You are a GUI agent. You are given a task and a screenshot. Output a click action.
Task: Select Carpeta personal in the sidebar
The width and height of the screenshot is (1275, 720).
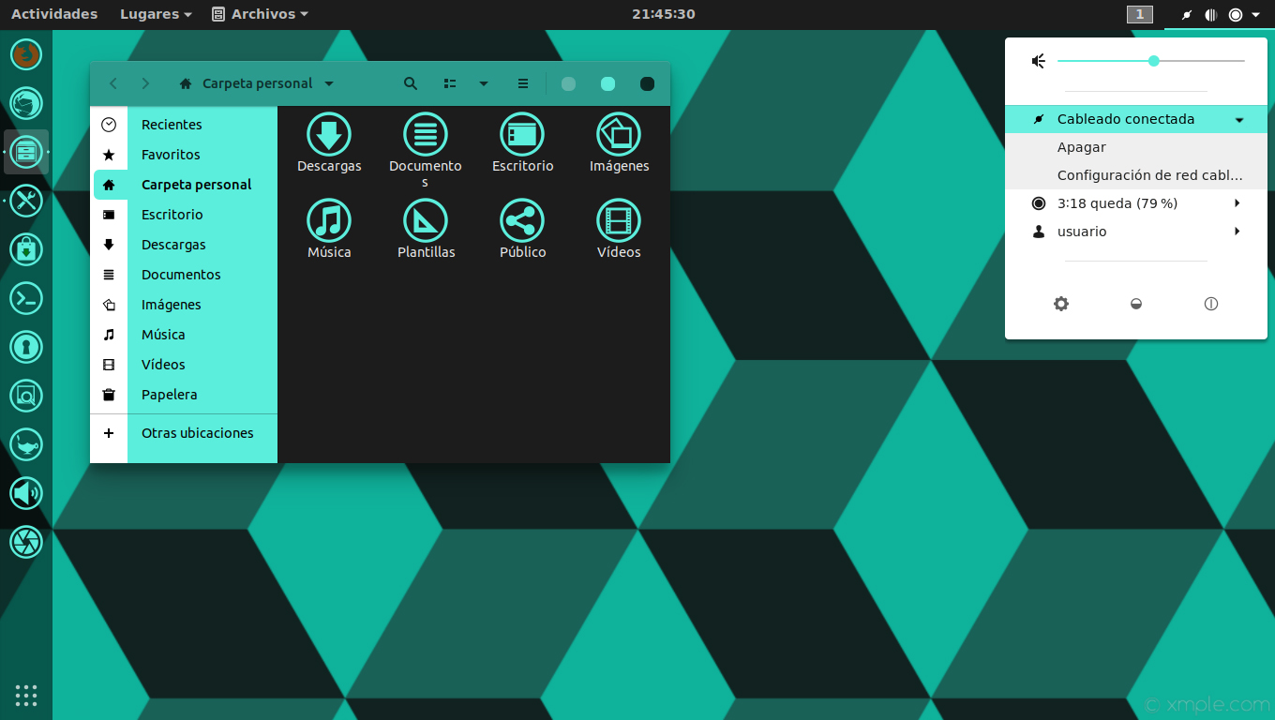click(x=184, y=185)
